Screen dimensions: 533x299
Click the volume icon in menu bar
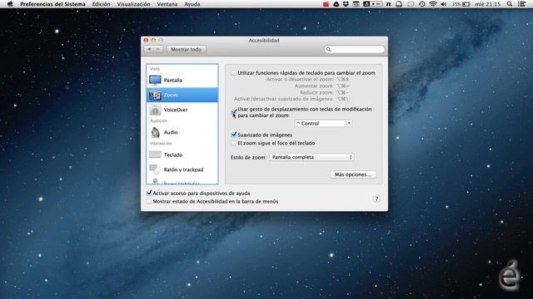pyautogui.click(x=443, y=4)
